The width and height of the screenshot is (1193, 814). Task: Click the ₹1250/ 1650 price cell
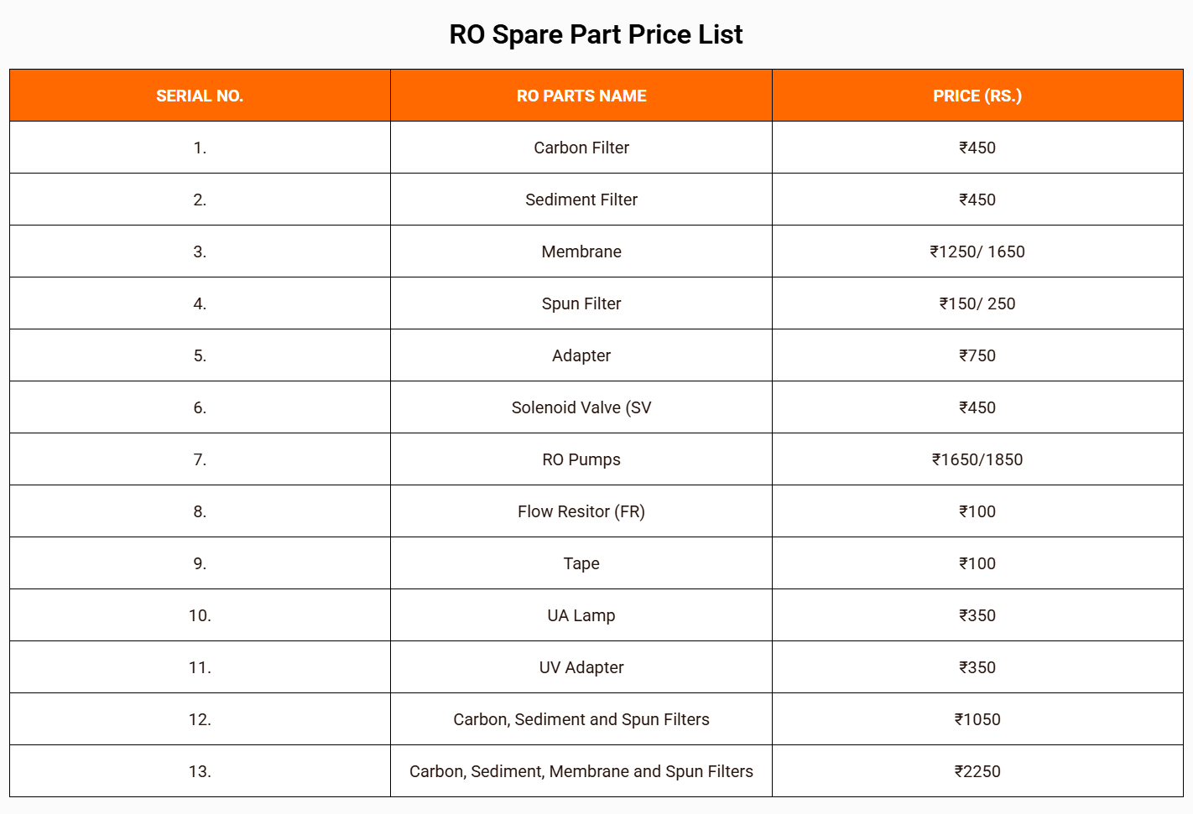tap(977, 251)
